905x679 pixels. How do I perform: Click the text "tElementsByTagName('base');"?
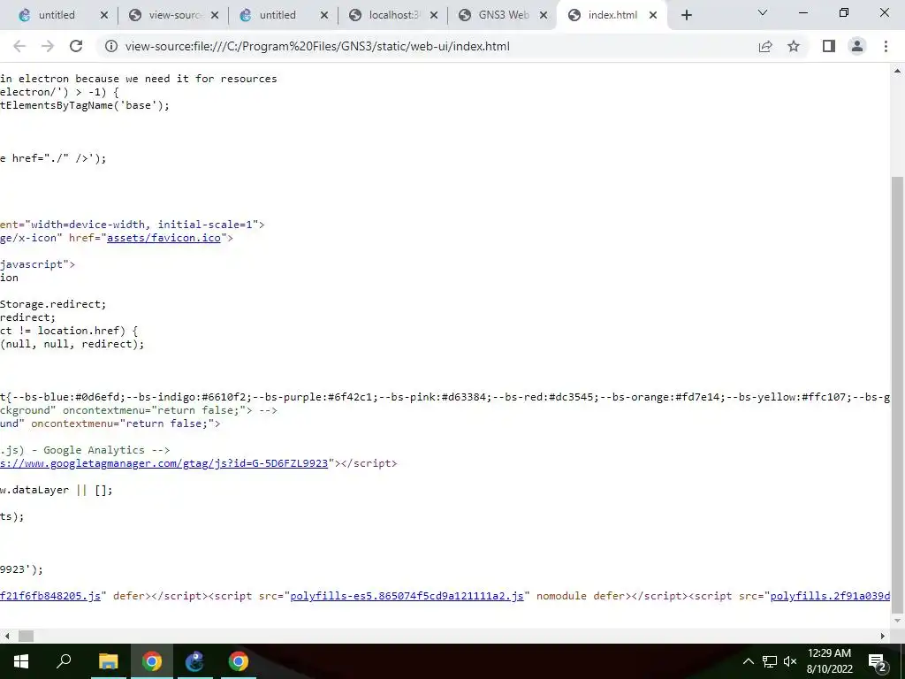pyautogui.click(x=85, y=105)
